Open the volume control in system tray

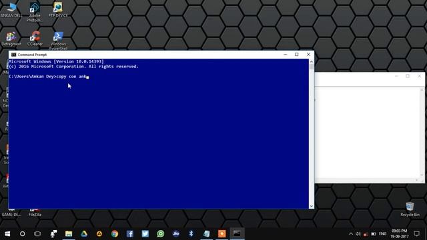[x=358, y=234]
